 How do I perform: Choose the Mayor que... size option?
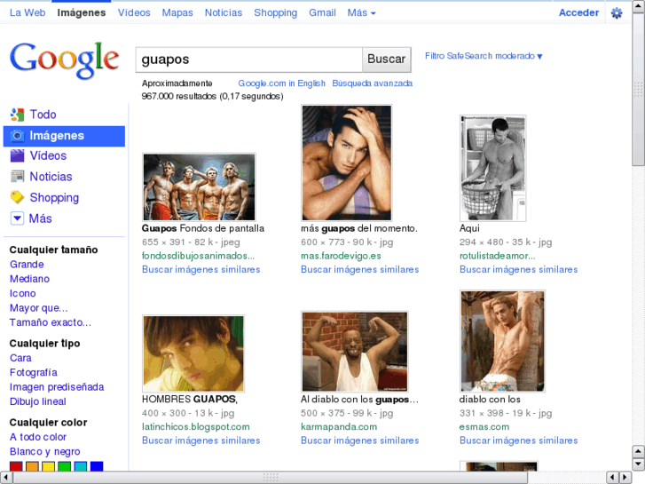click(39, 308)
